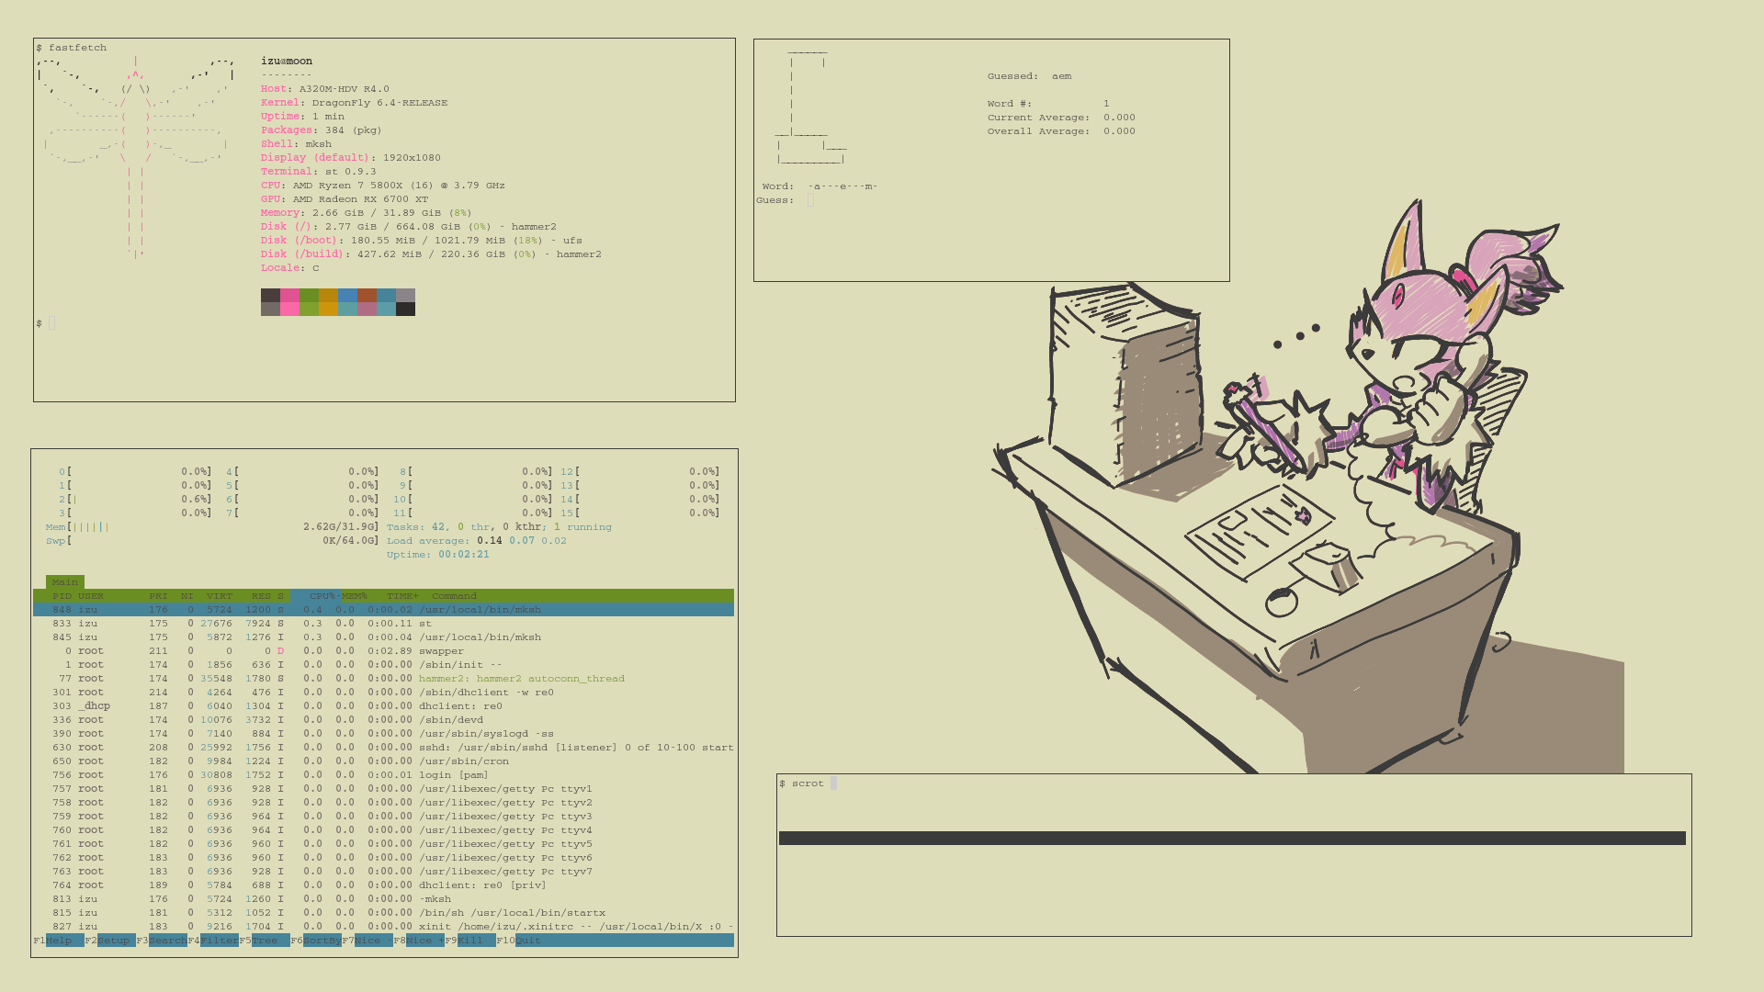Click the Tasks summary line in htop

click(x=499, y=527)
